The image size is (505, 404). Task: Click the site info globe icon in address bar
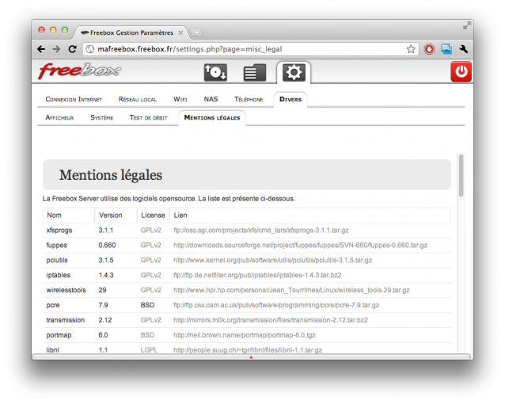coord(90,49)
